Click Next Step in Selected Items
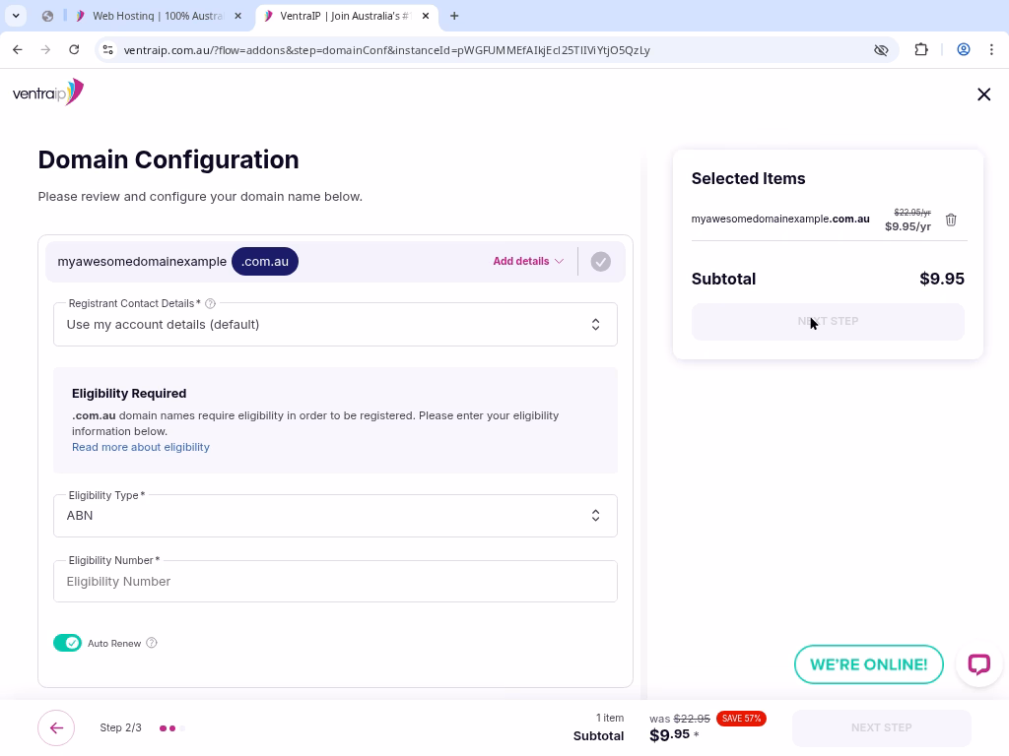This screenshot has height=756, width=1009. click(828, 322)
